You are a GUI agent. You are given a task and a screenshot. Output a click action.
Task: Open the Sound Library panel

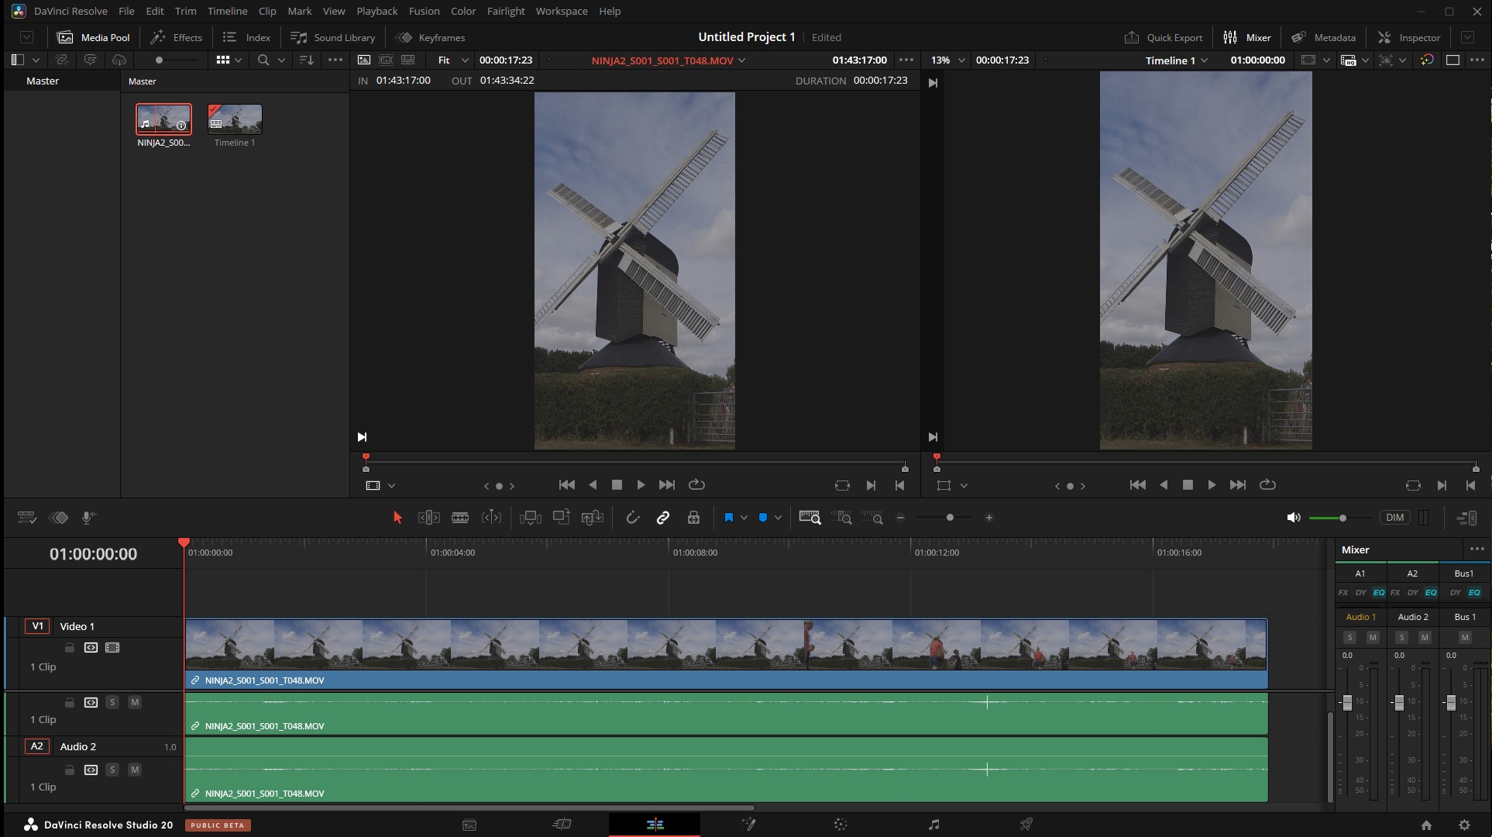pyautogui.click(x=332, y=37)
